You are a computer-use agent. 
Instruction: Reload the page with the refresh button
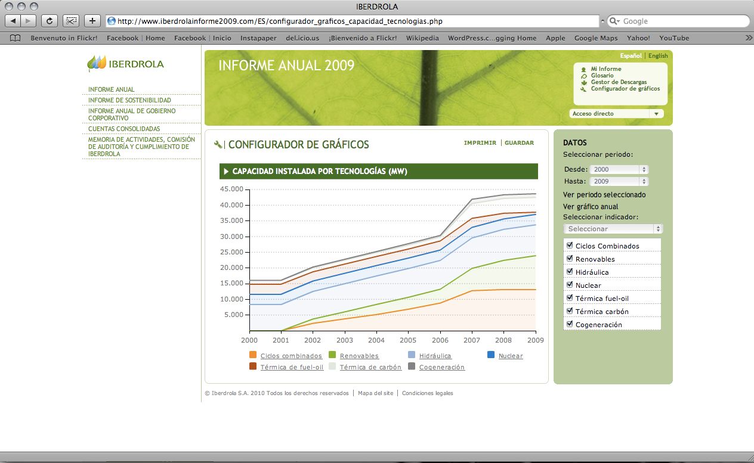click(x=50, y=21)
